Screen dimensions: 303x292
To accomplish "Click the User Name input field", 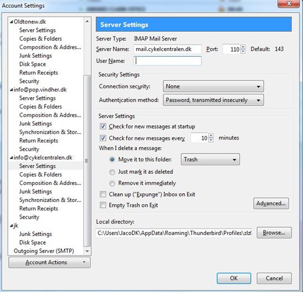I will 168,61.
